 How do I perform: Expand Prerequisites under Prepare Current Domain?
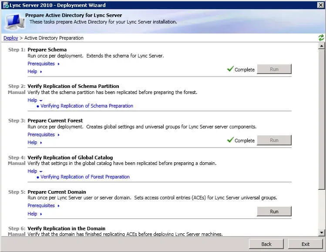click(44, 205)
